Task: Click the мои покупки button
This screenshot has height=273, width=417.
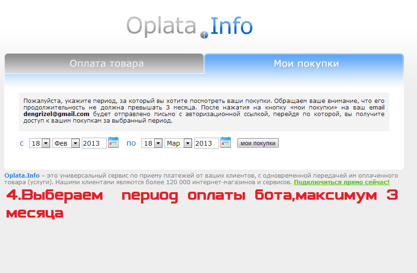Action: [x=258, y=143]
